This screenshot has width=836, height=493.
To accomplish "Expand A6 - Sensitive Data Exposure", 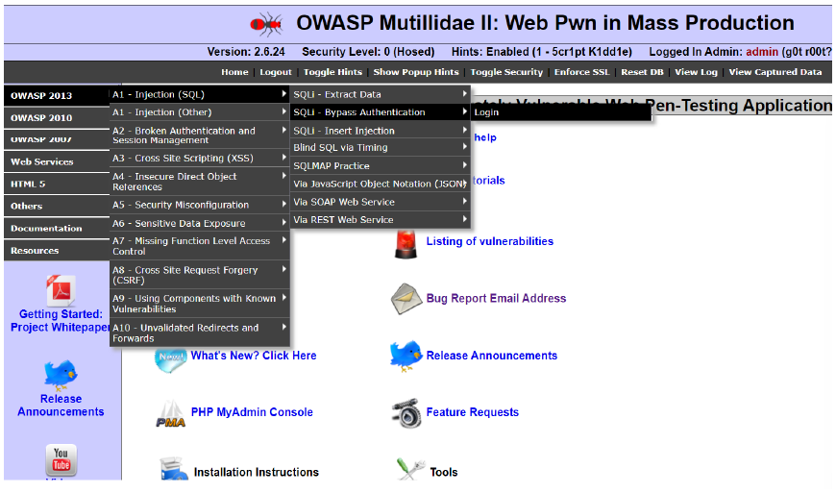I will [200, 223].
